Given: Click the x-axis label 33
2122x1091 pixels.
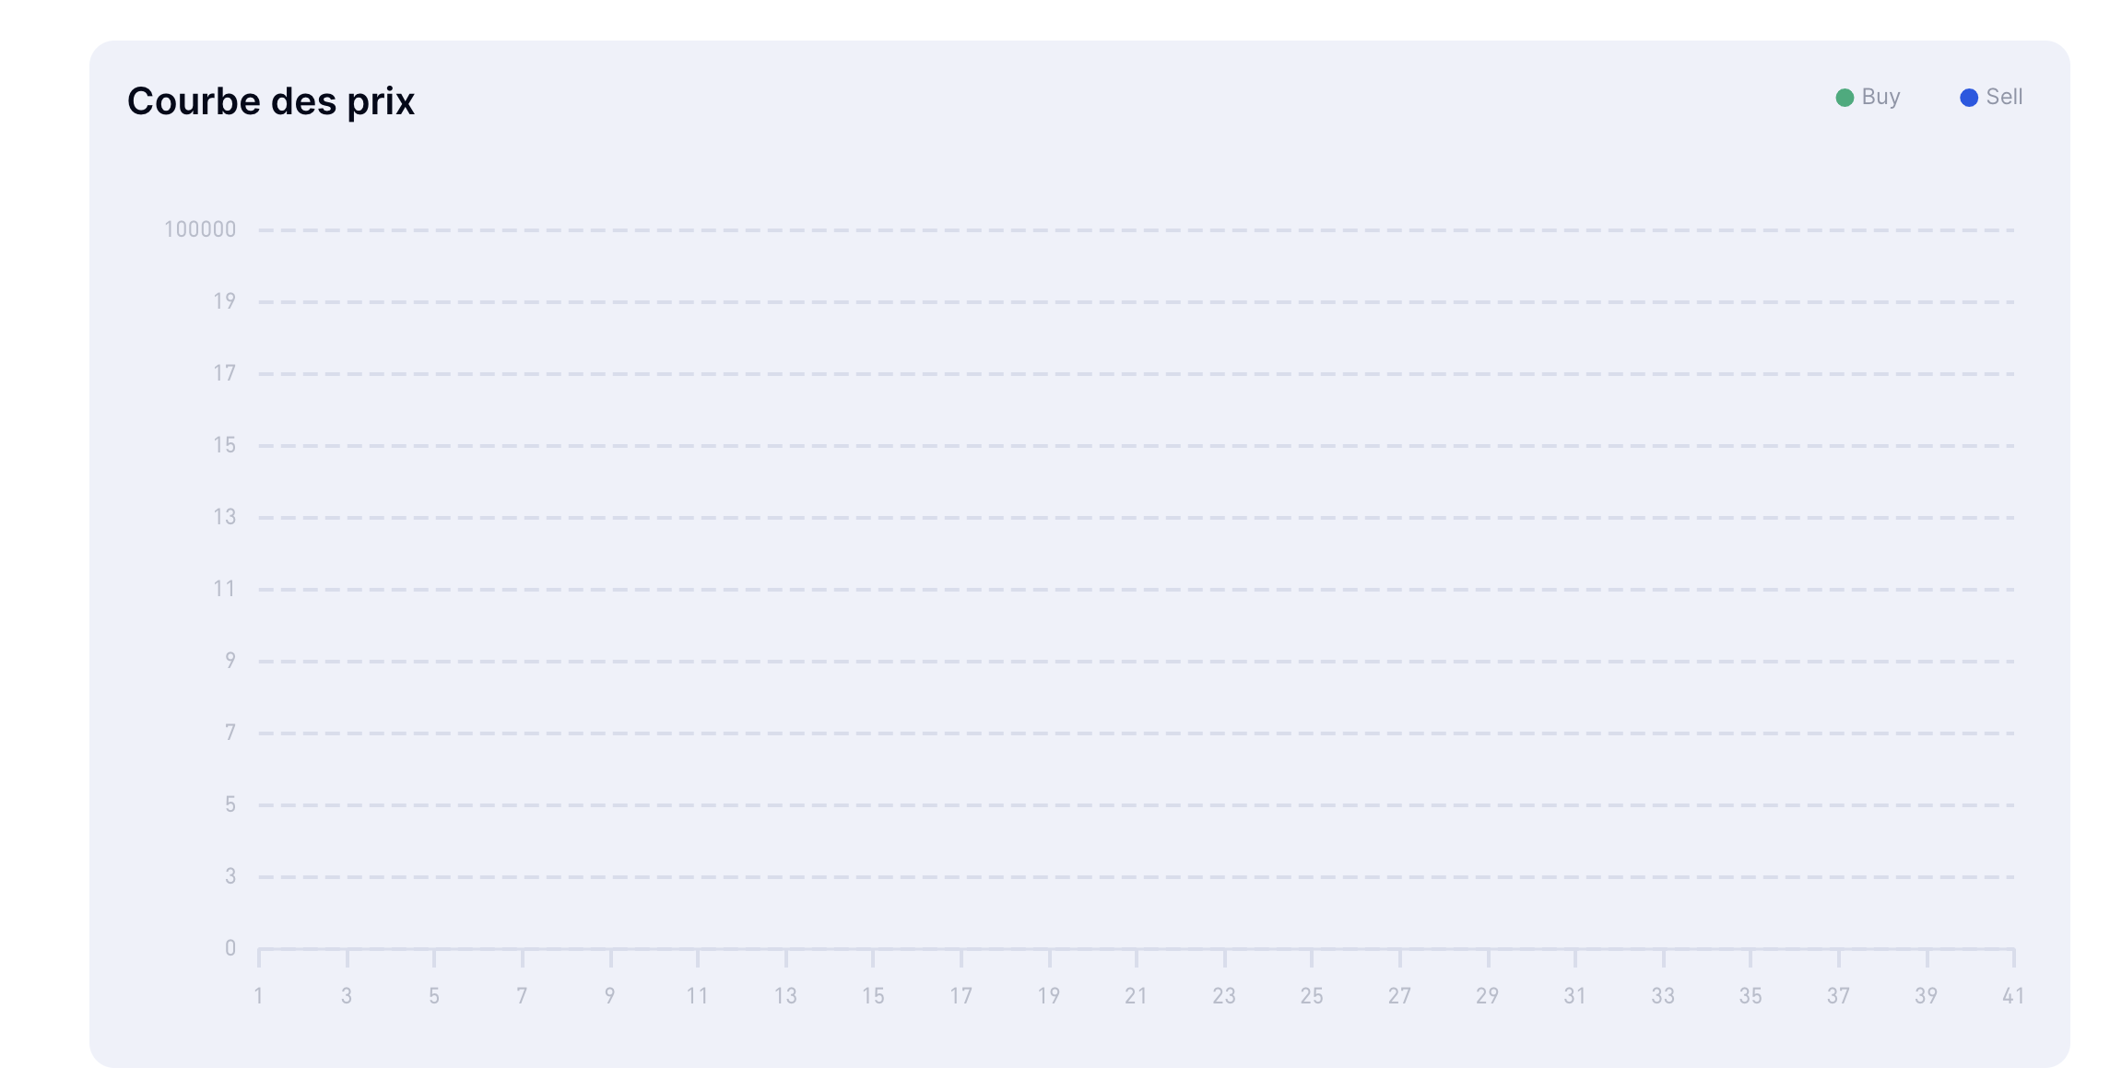Looking at the screenshot, I should tap(1663, 996).
